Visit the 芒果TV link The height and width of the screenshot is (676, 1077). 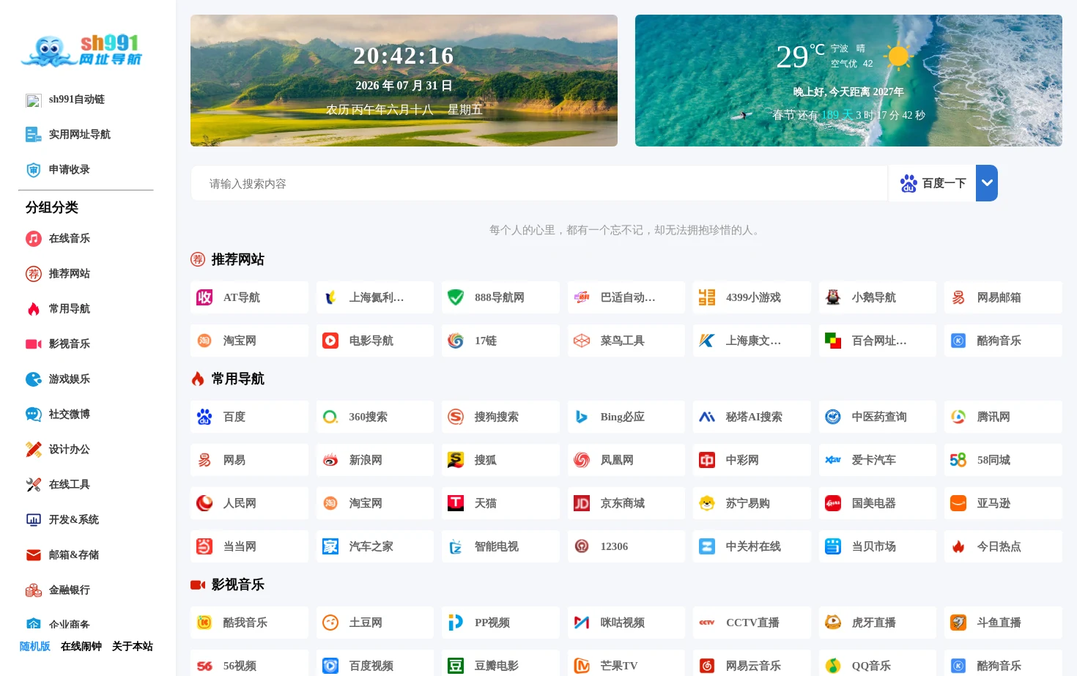click(626, 663)
